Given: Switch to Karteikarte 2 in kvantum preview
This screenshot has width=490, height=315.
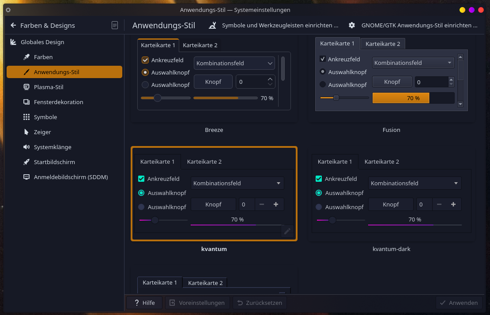Looking at the screenshot, I should pyautogui.click(x=204, y=161).
